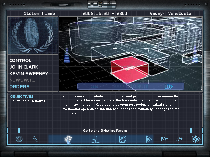Click the save plan disk icon
This screenshot has width=210, height=157.
tap(179, 139)
